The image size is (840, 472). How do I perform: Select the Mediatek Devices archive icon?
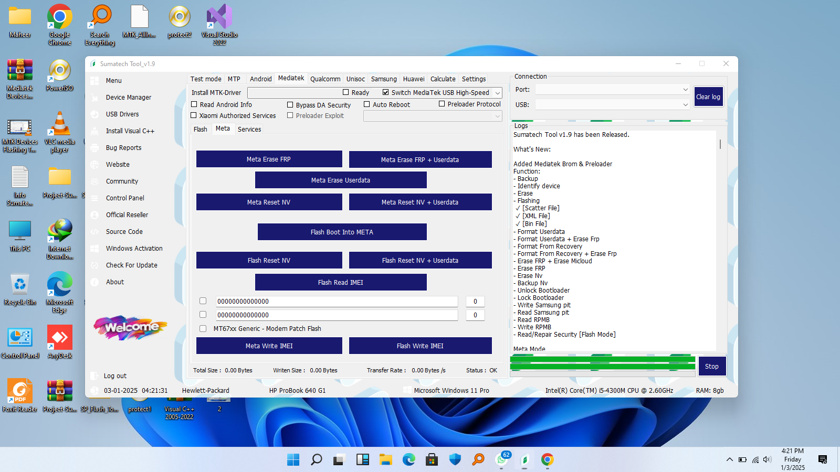click(x=20, y=79)
